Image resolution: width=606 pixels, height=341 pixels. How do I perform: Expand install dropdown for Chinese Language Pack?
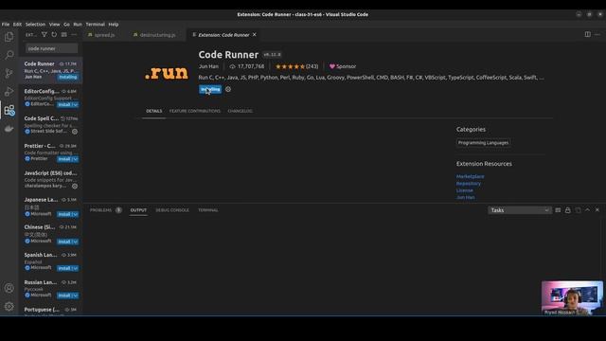click(76, 242)
